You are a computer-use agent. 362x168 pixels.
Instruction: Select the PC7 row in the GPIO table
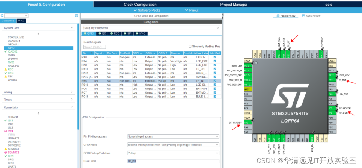[x=151, y=92]
